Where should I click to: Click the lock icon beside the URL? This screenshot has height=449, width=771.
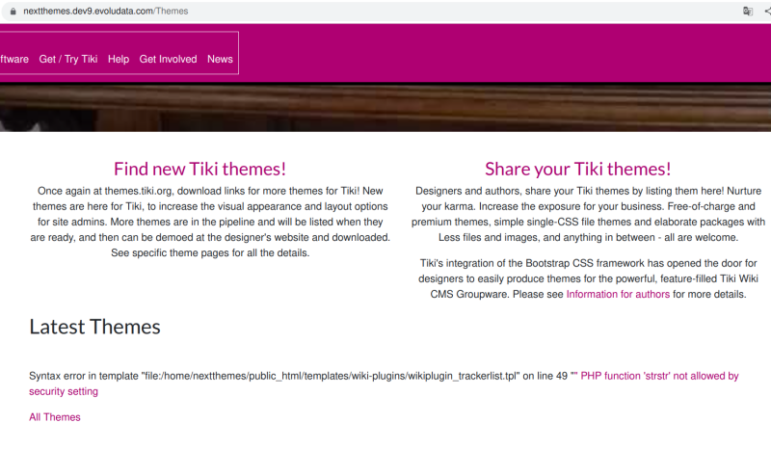click(13, 11)
